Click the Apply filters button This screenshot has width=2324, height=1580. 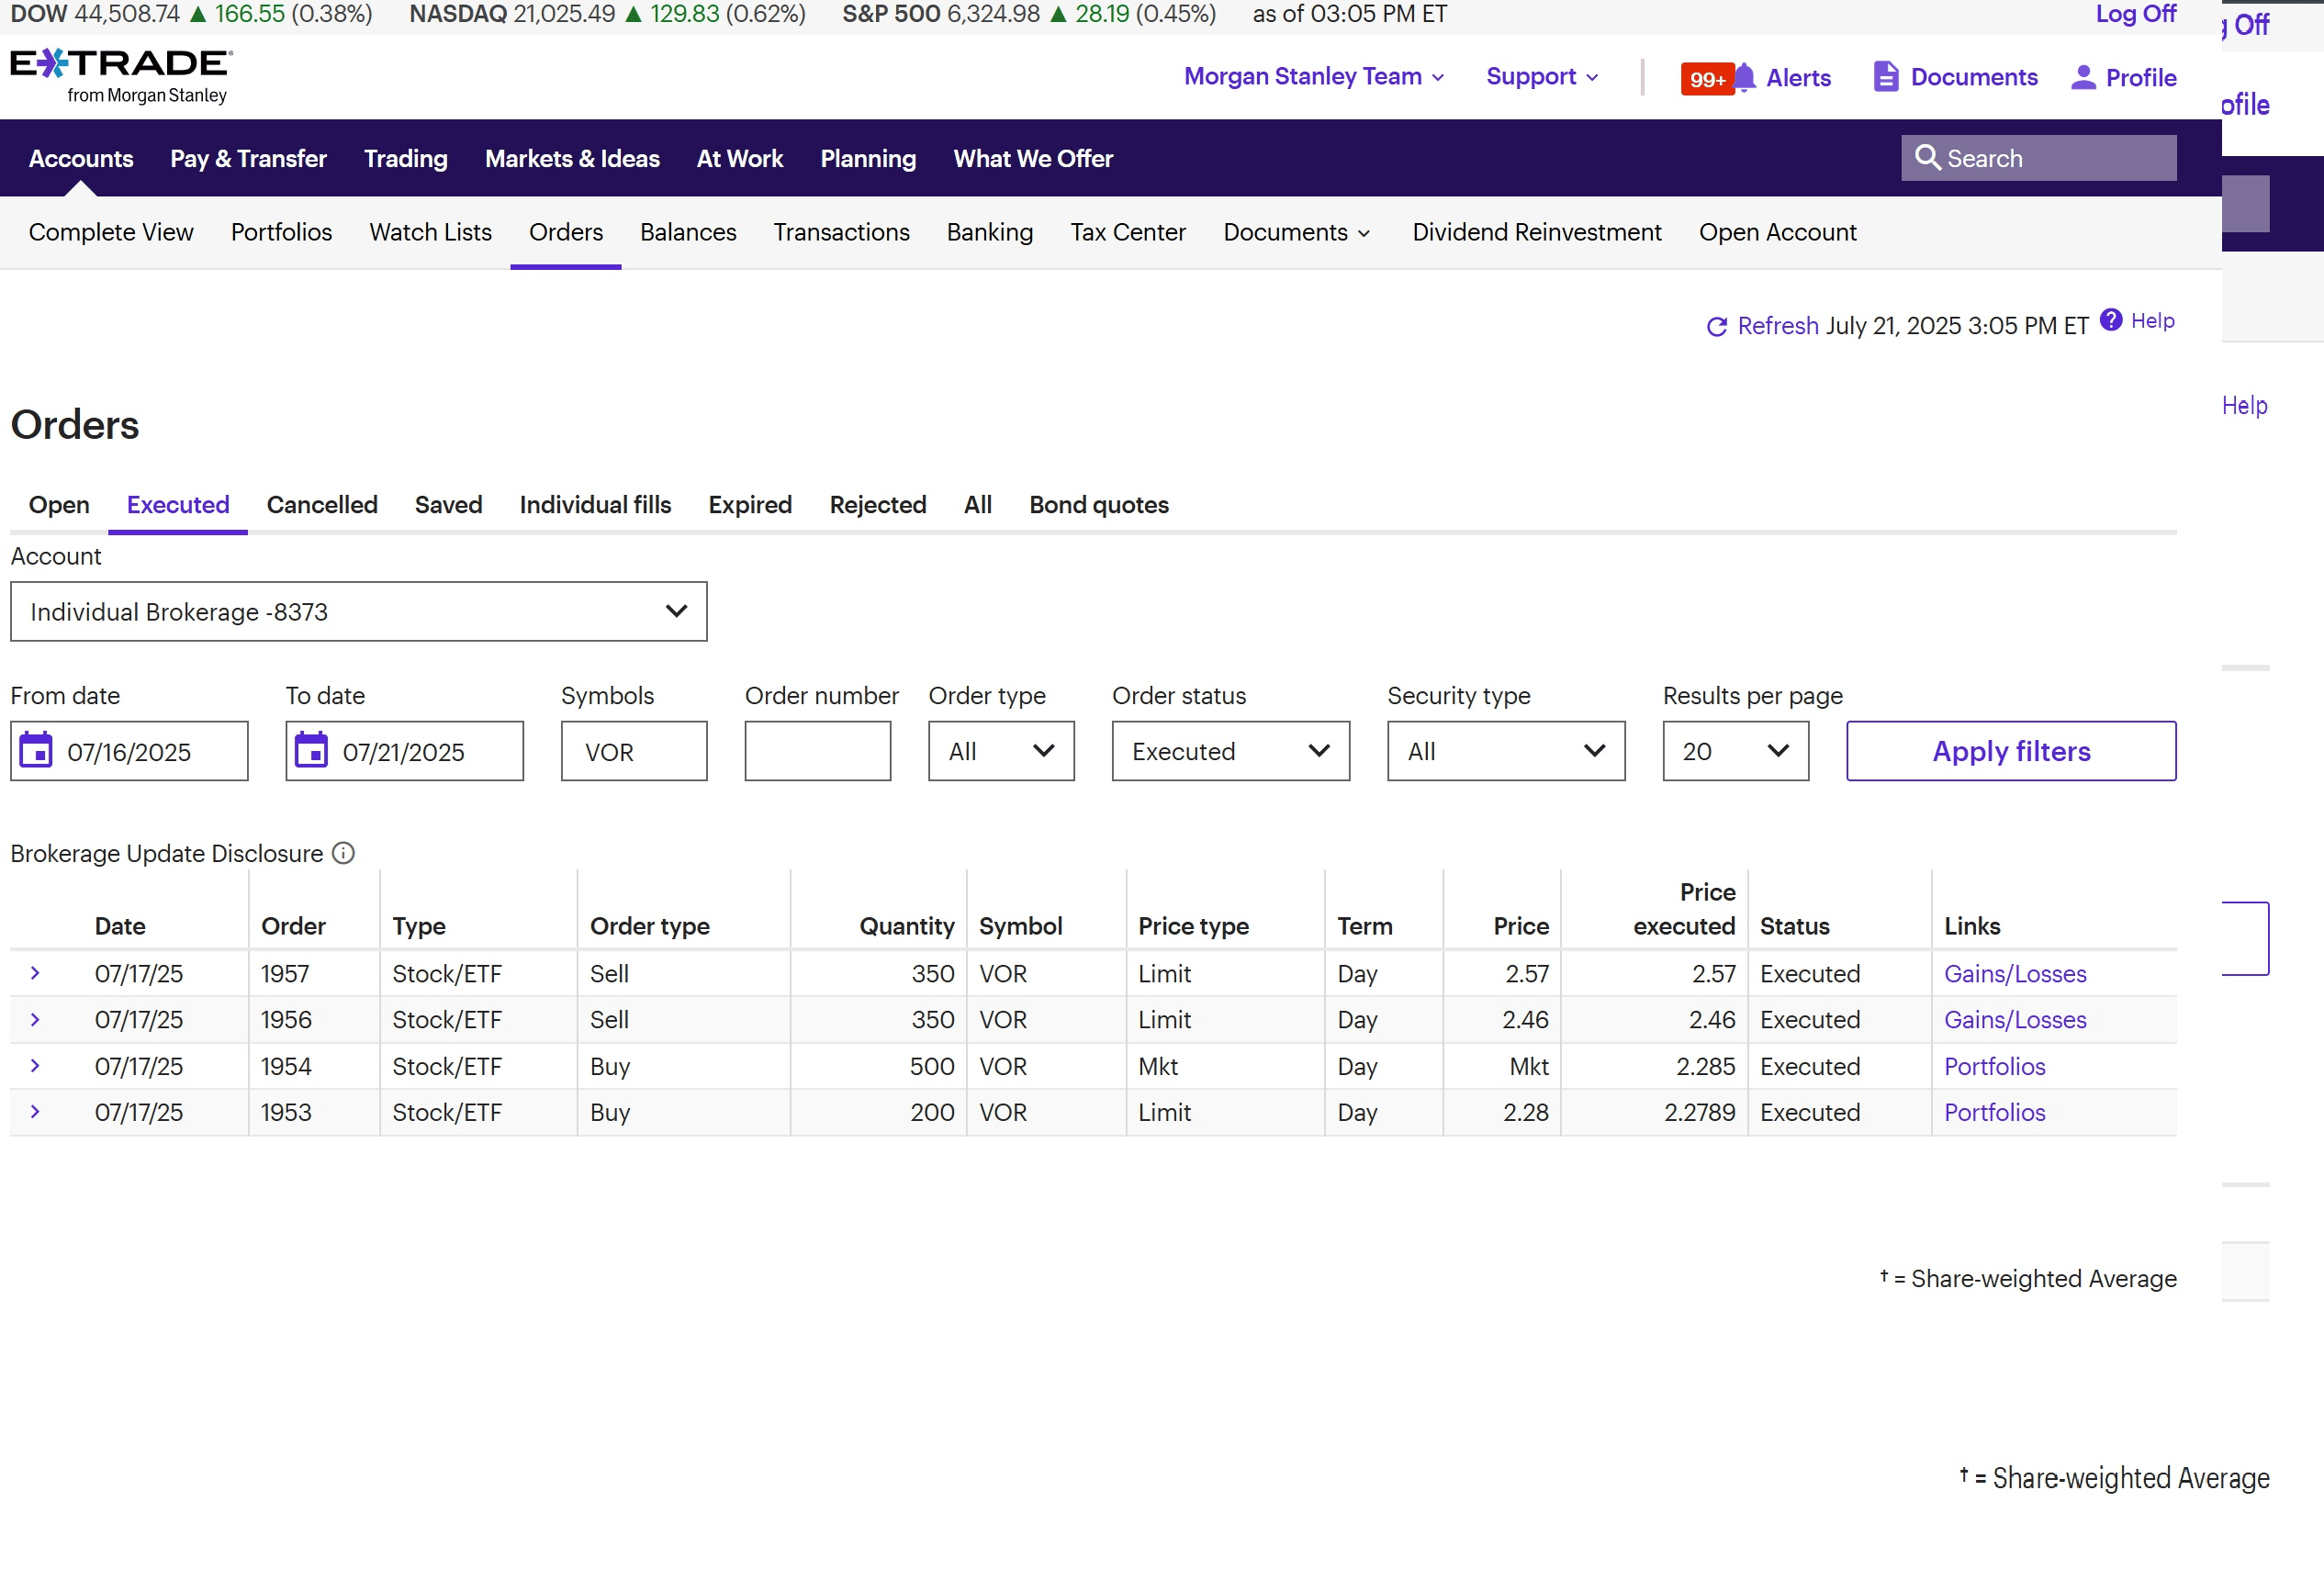pyautogui.click(x=2010, y=751)
